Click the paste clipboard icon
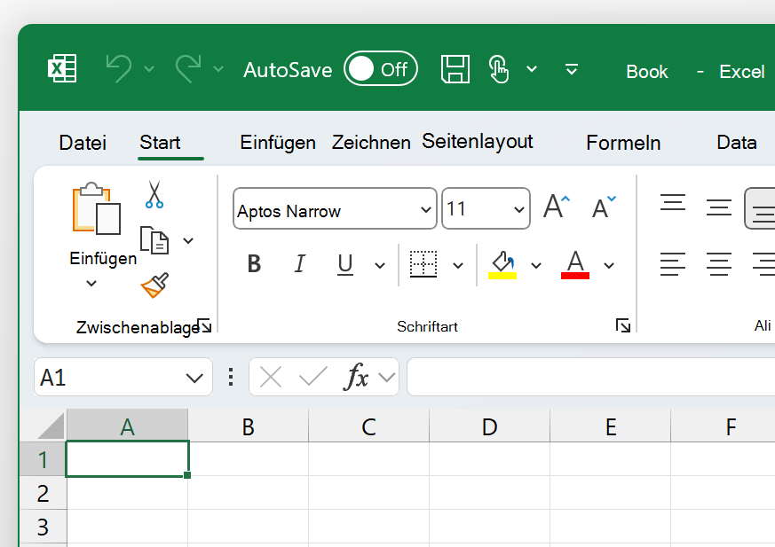 click(x=97, y=209)
